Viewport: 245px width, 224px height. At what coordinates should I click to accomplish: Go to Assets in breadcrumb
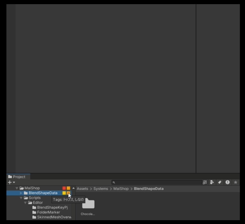(x=82, y=189)
